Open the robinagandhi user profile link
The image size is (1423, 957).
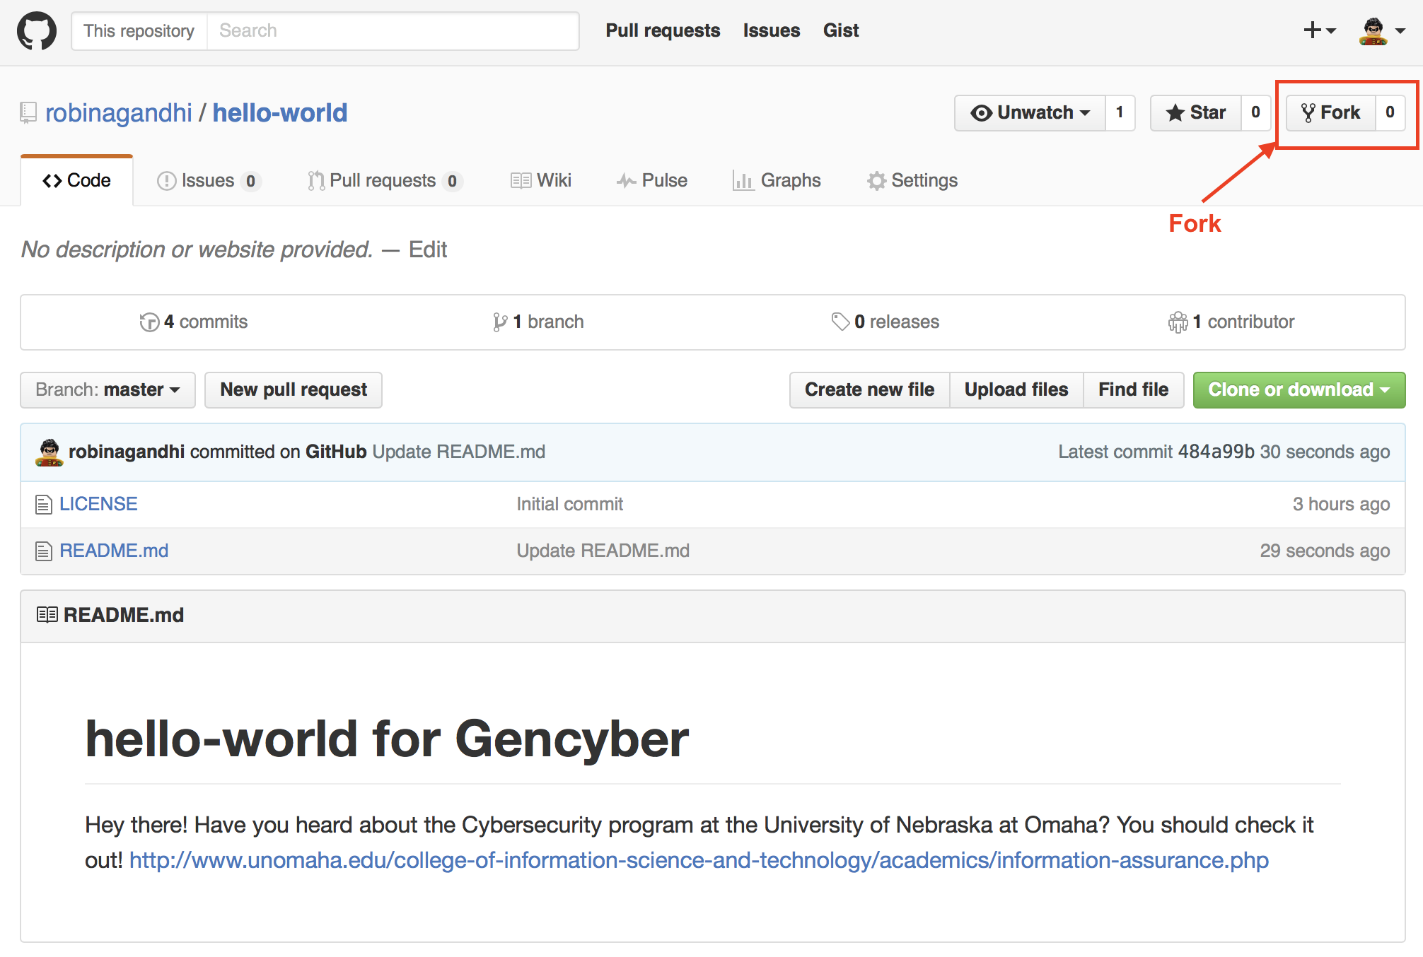(119, 113)
